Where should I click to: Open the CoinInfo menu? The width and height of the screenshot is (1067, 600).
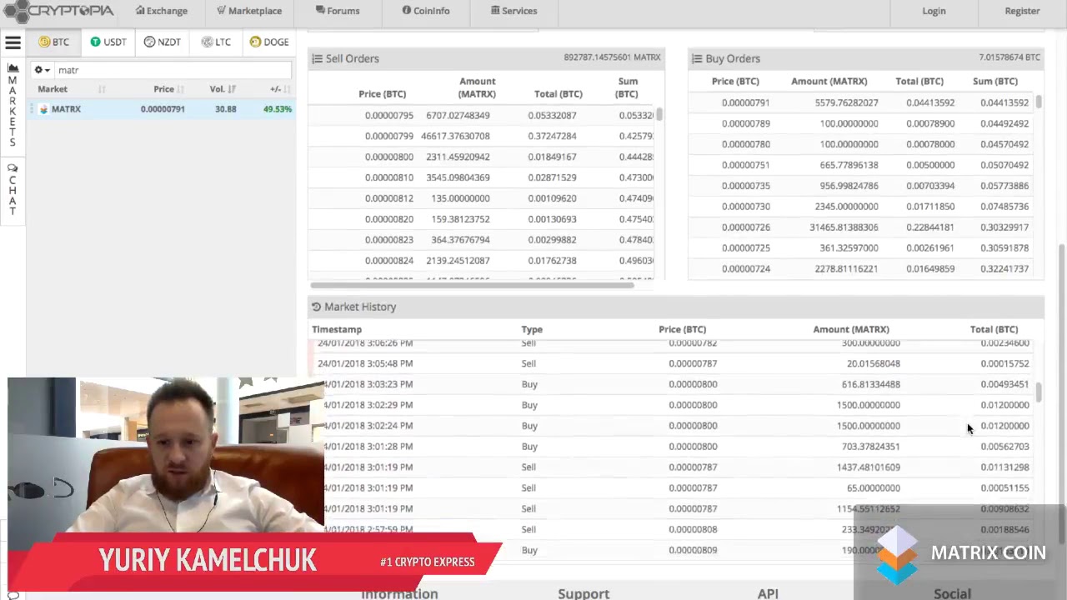tap(426, 11)
